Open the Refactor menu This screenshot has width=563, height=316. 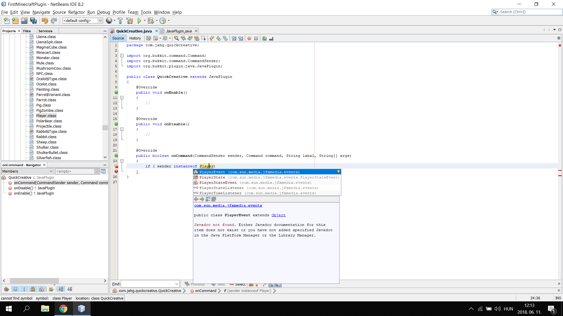tap(76, 12)
